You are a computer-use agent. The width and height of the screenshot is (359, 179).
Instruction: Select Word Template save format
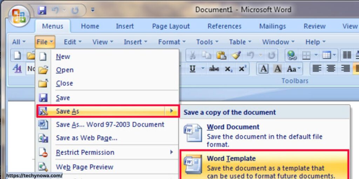(265, 165)
